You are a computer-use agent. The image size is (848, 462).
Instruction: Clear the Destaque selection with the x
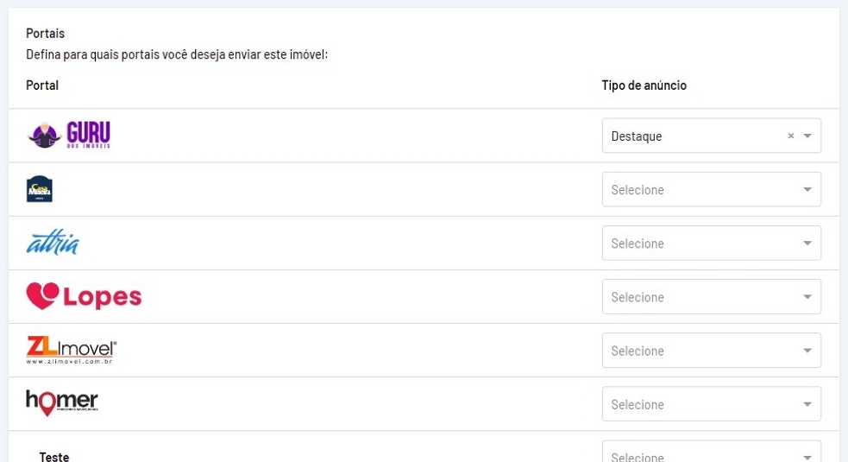click(790, 136)
